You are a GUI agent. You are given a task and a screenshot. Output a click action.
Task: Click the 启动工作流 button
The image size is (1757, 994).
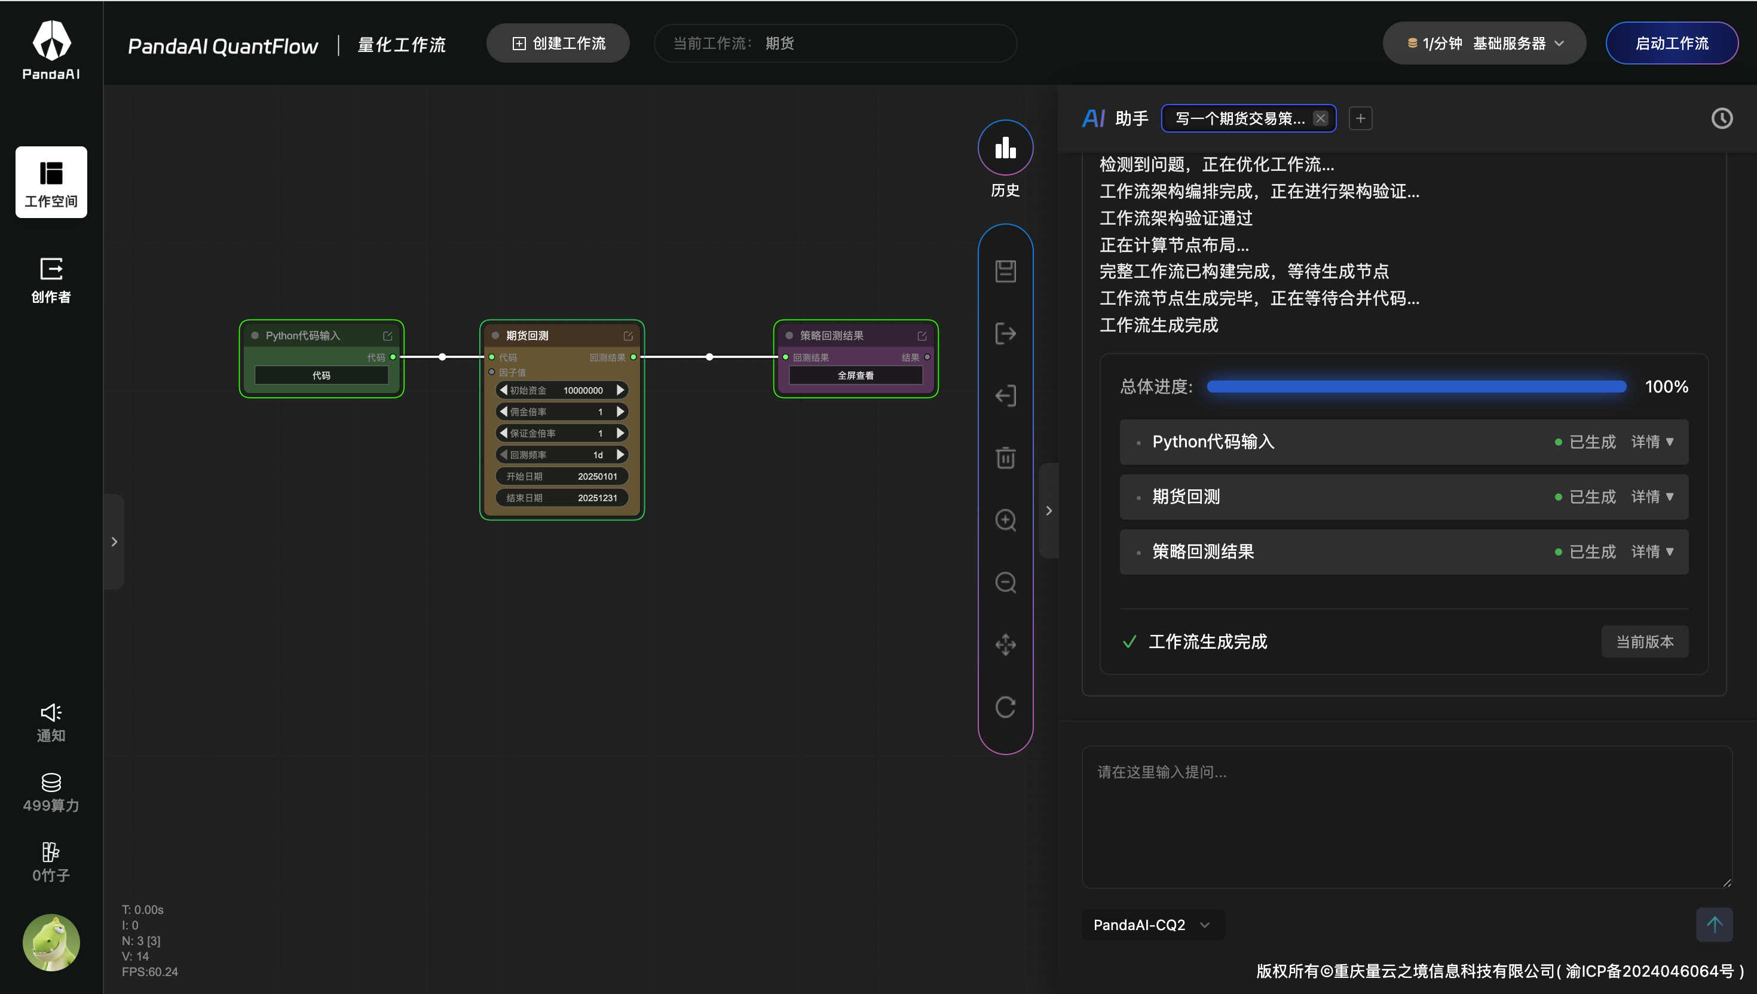pyautogui.click(x=1672, y=43)
